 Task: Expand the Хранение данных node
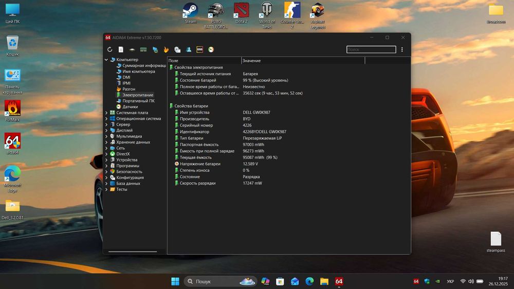tap(106, 142)
